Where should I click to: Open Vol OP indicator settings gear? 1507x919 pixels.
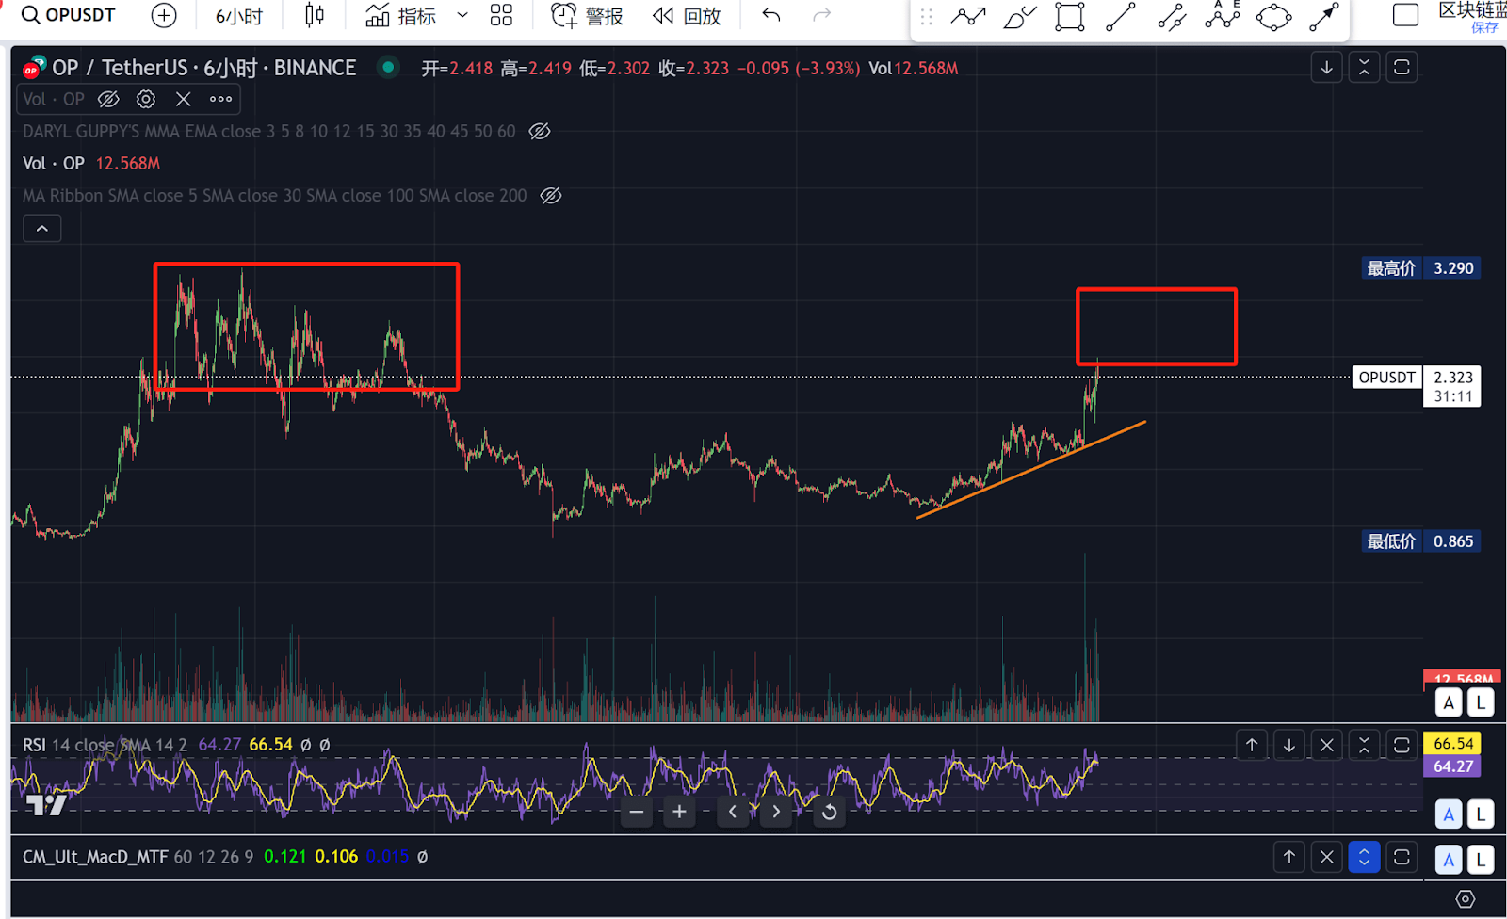(x=146, y=99)
